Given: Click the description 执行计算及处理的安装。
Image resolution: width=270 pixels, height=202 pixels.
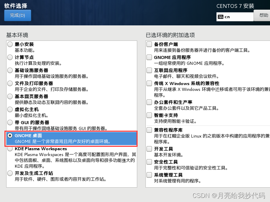Looking at the screenshot, I should click(38, 63).
